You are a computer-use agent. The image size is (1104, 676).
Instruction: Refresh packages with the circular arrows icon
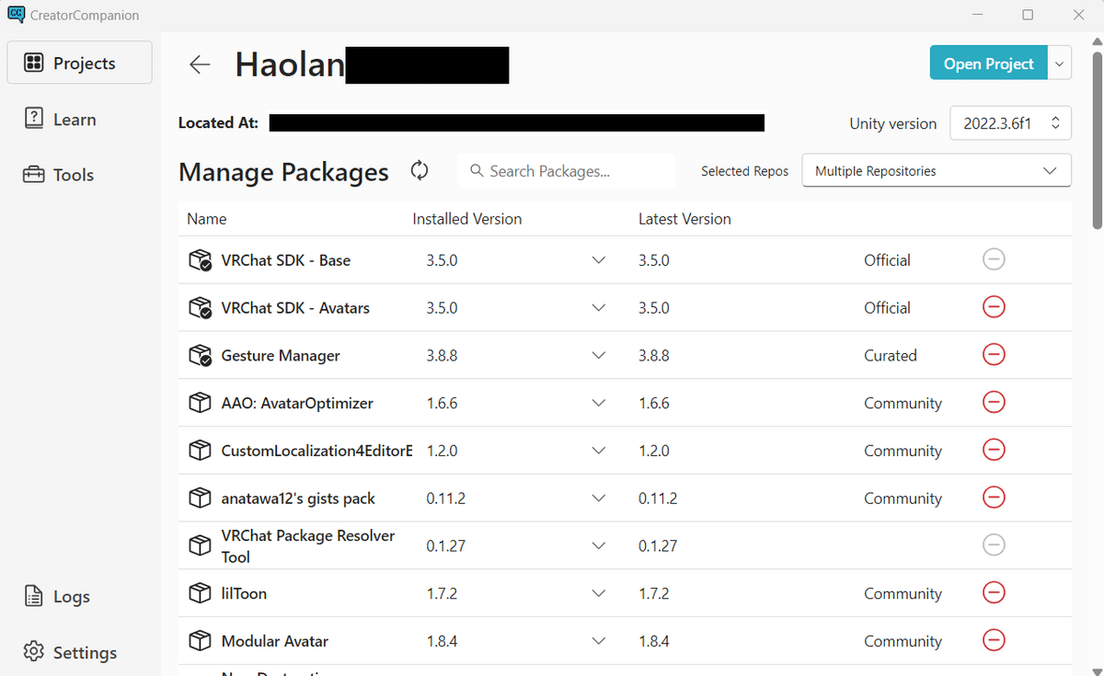(x=420, y=170)
